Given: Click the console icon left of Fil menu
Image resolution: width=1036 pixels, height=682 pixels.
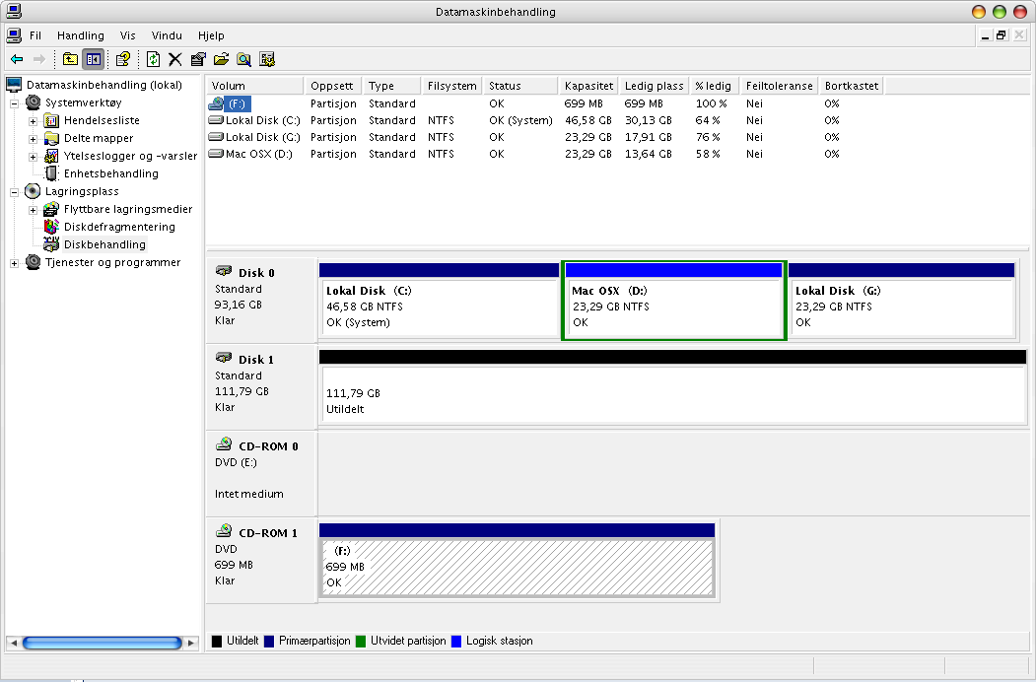Looking at the screenshot, I should pyautogui.click(x=14, y=35).
